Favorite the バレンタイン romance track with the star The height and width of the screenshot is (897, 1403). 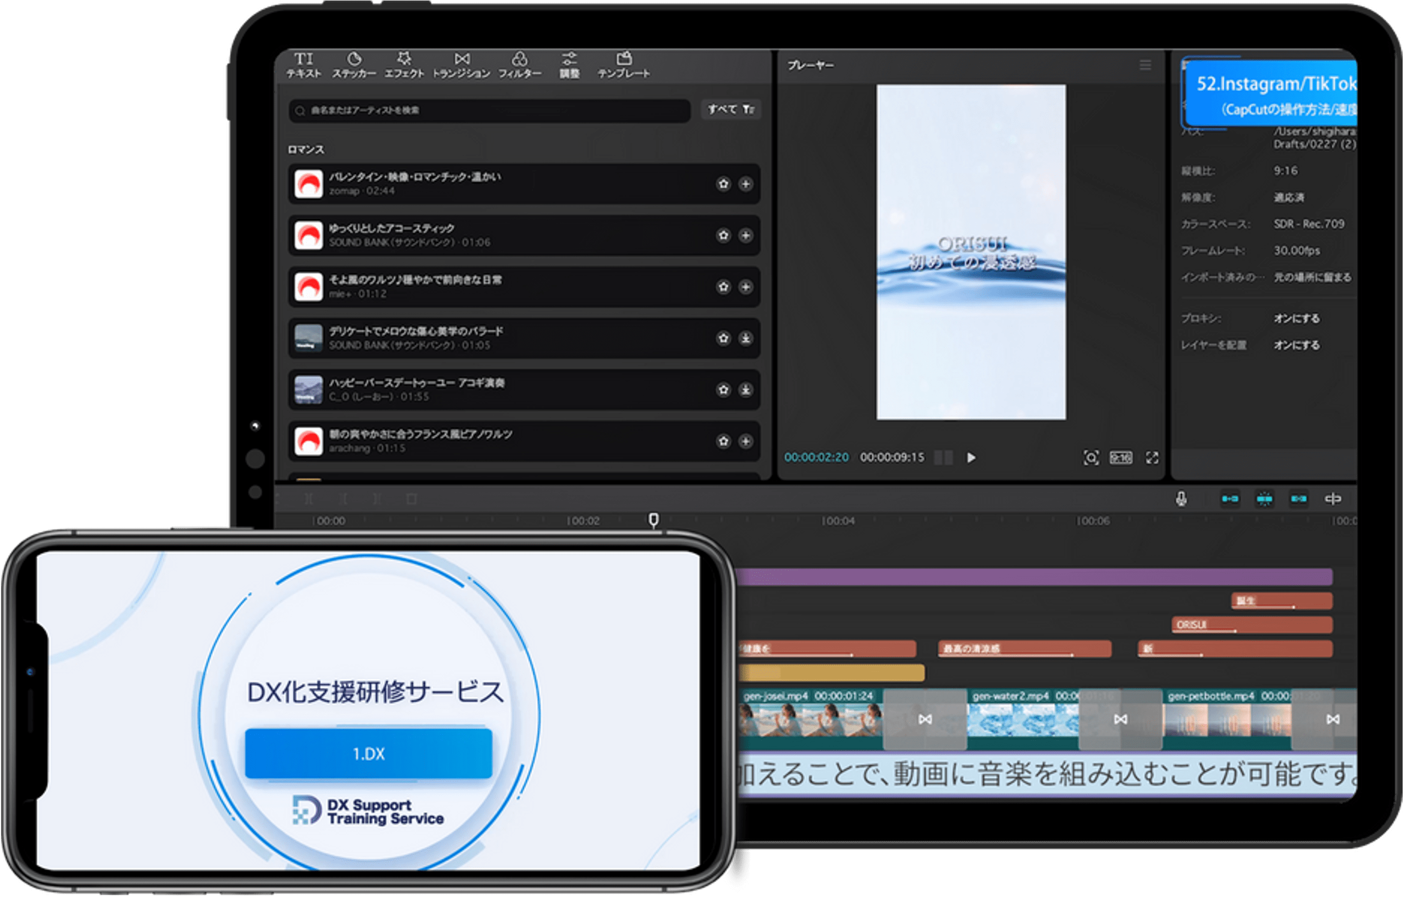tap(723, 184)
